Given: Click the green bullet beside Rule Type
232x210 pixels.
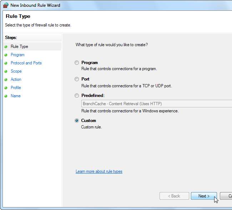Looking at the screenshot, I should [6, 47].
